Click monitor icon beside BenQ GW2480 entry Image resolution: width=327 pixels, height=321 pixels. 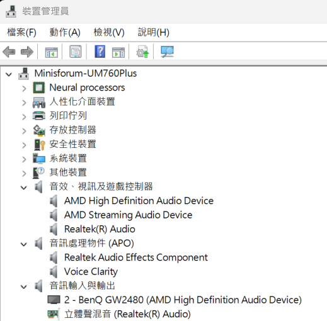pos(54,300)
